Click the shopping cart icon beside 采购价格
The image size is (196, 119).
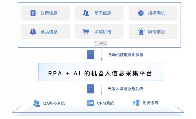(86, 31)
